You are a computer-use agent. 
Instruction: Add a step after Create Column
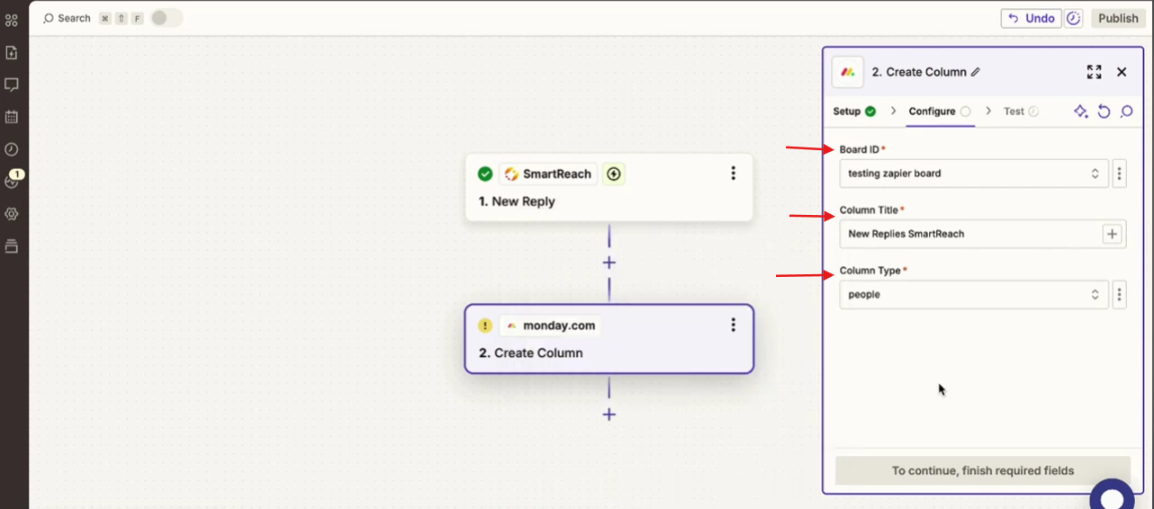609,415
